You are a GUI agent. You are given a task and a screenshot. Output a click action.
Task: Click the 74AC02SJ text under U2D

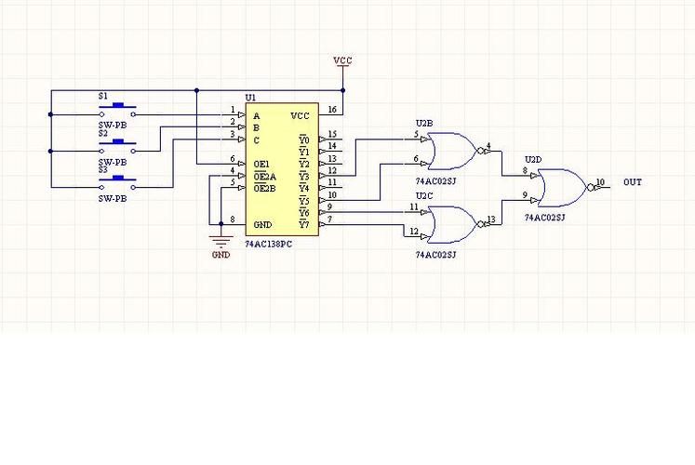[x=544, y=217]
